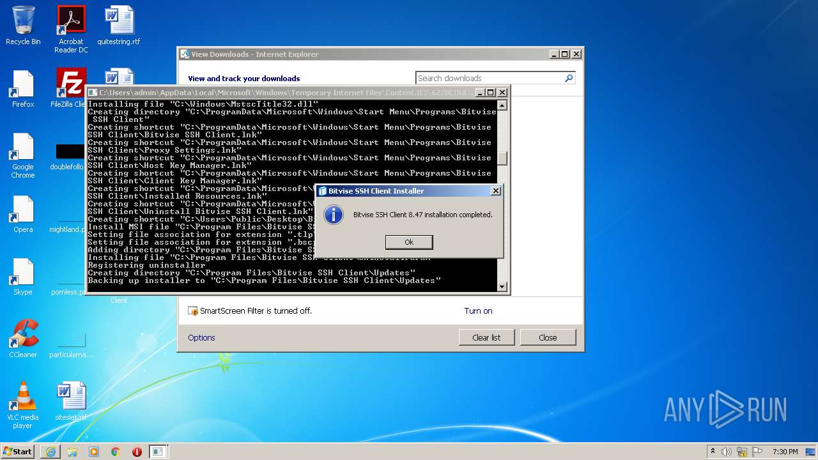The height and width of the screenshot is (460, 818).
Task: Click the search magnifier icon in downloads
Action: (569, 78)
